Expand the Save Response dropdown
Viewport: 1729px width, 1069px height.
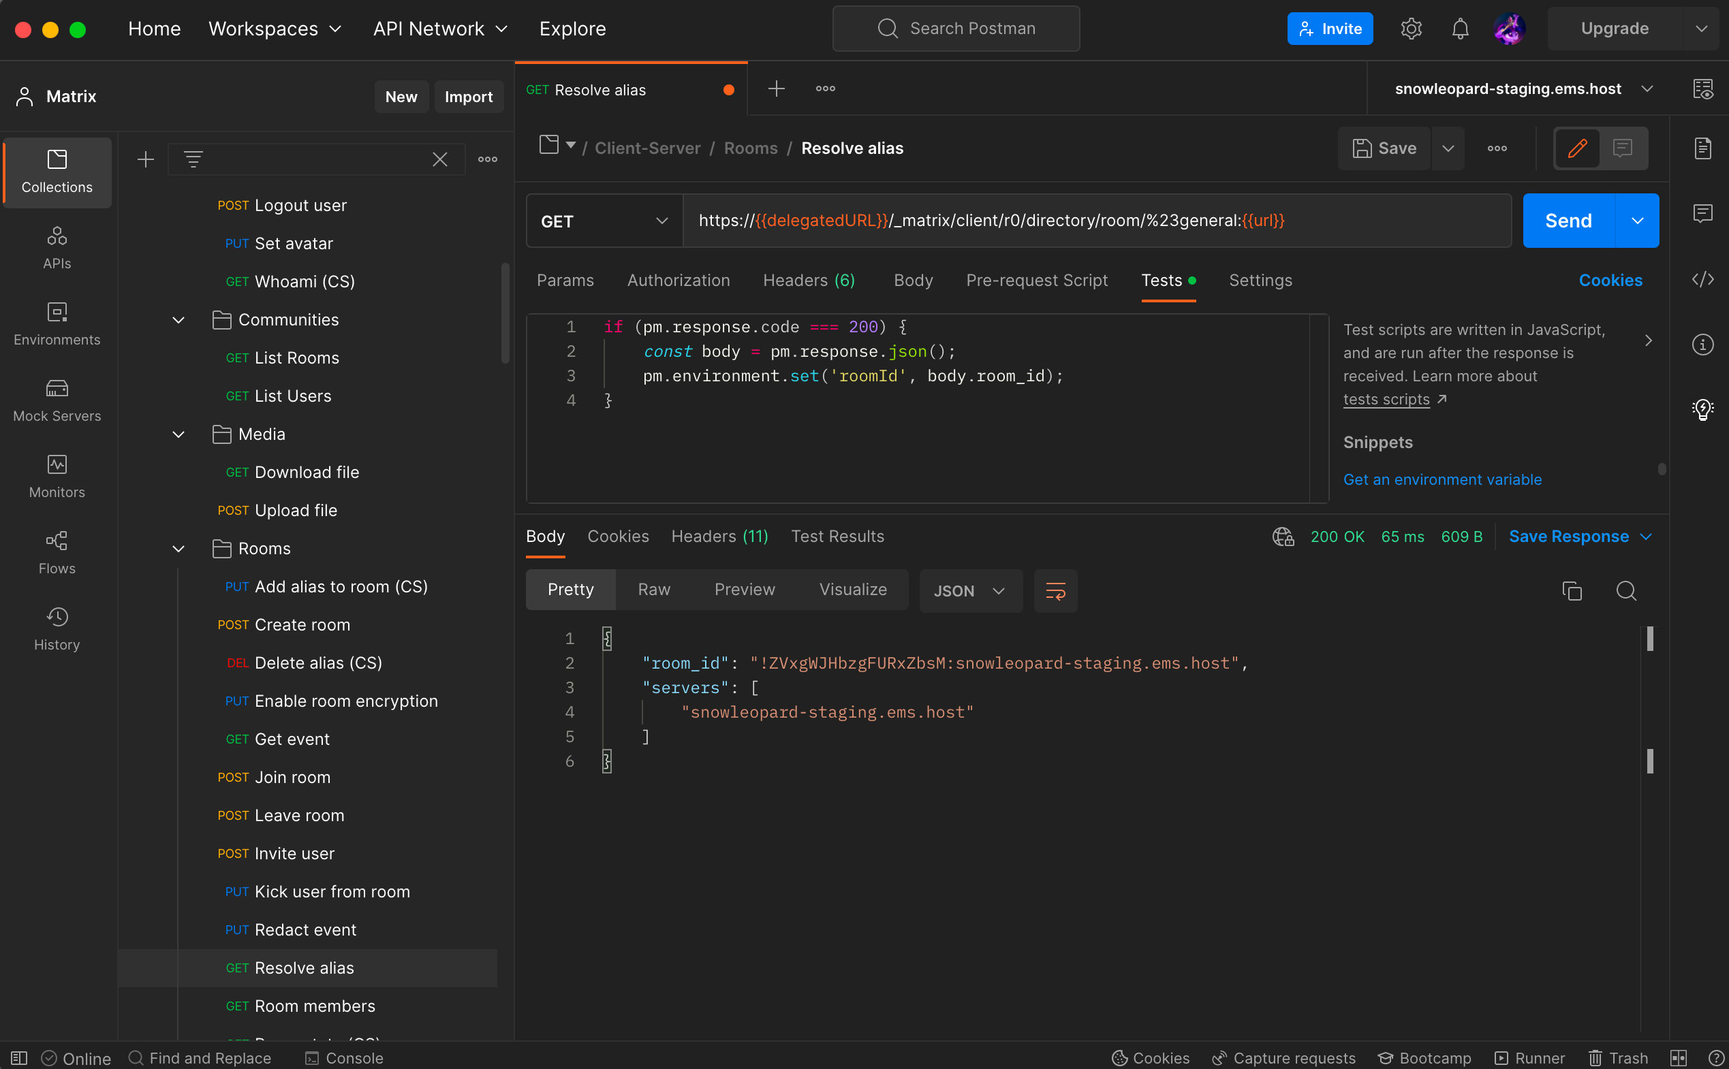pyautogui.click(x=1580, y=537)
